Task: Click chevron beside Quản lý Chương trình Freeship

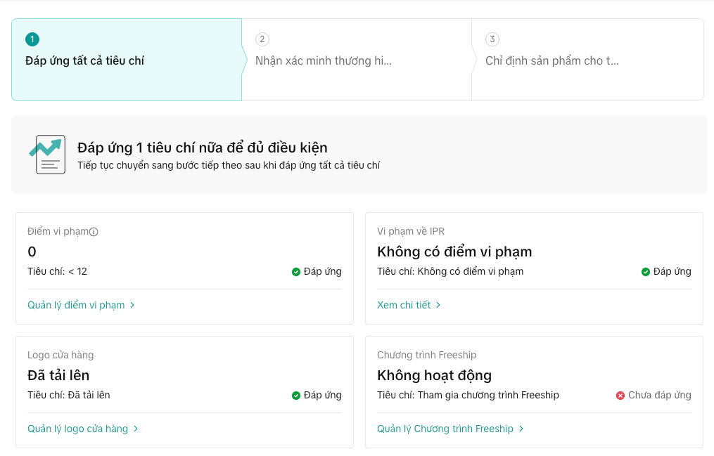Action: tap(521, 429)
